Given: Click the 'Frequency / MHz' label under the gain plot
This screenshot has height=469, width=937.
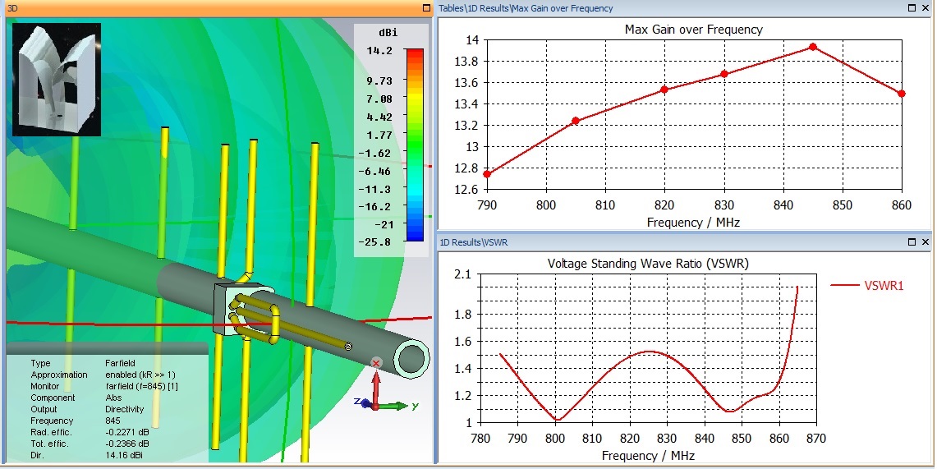Looking at the screenshot, I should point(693,223).
